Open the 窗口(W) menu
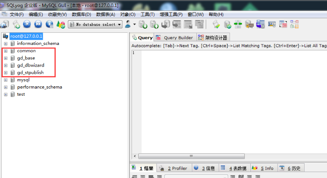 (x=195, y=14)
